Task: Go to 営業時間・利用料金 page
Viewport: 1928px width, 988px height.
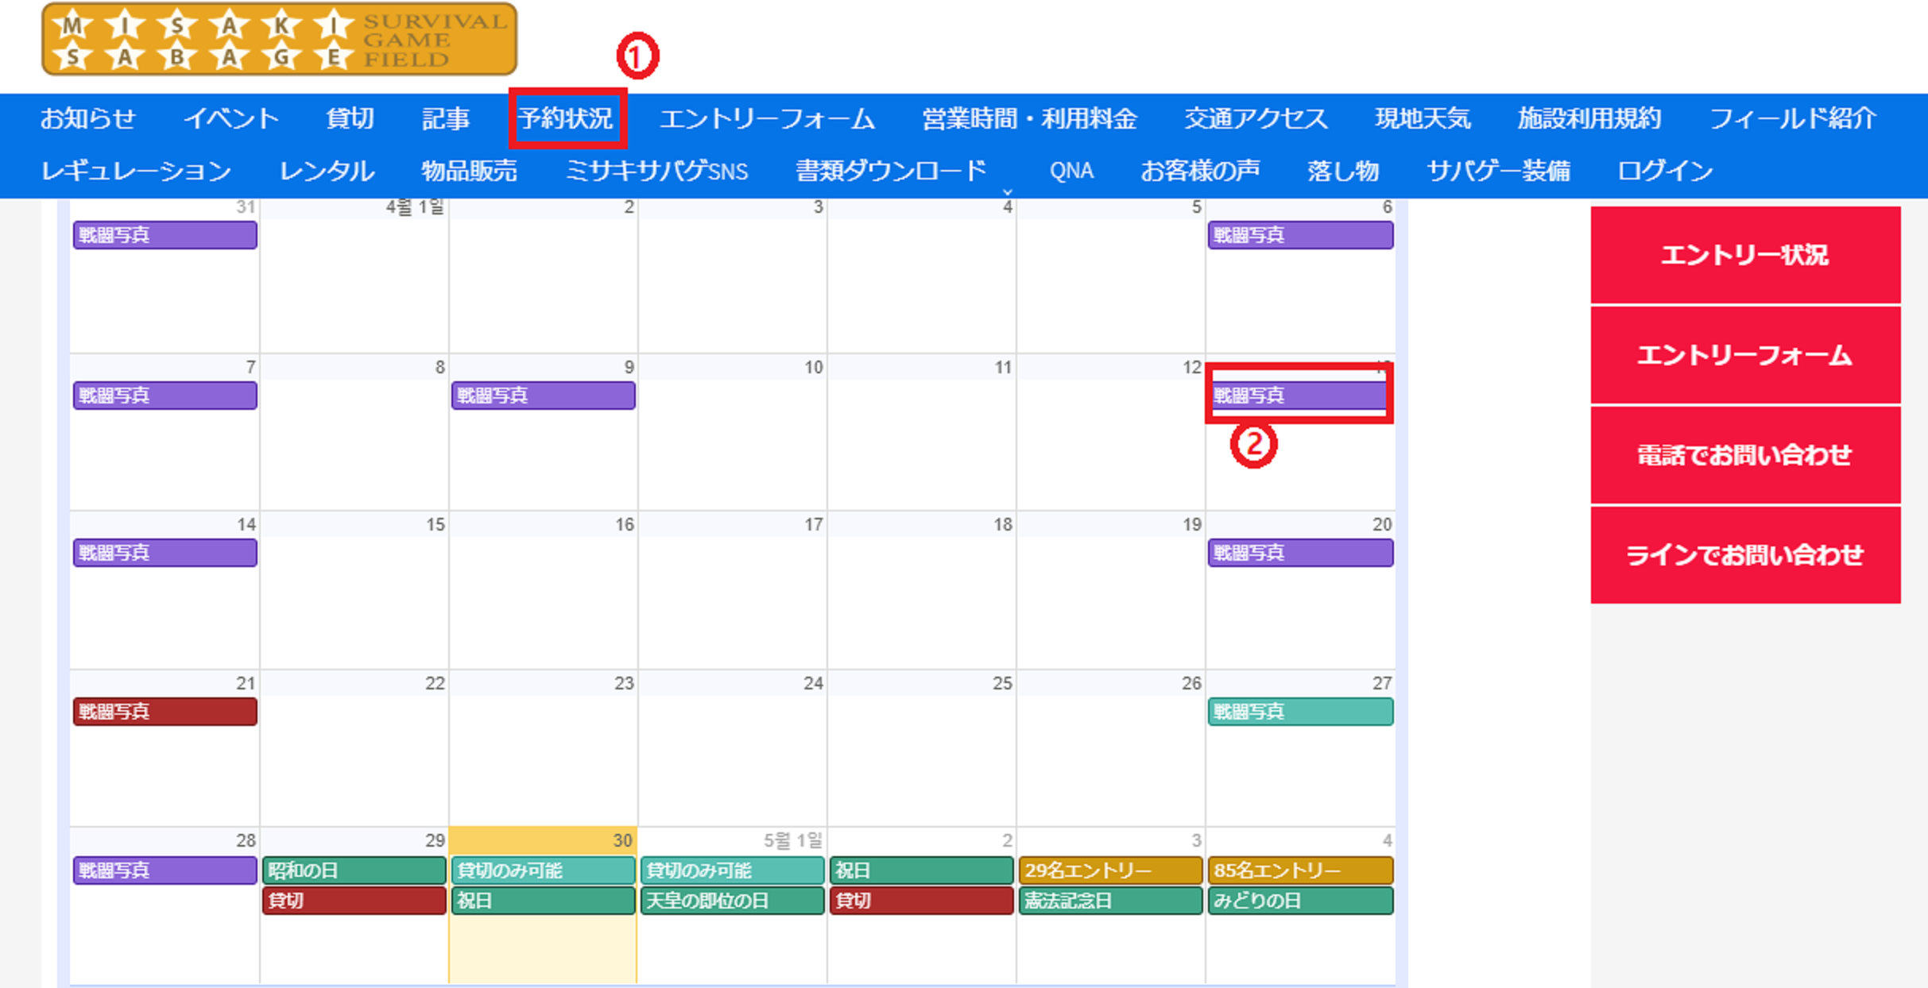Action: 1029,119
